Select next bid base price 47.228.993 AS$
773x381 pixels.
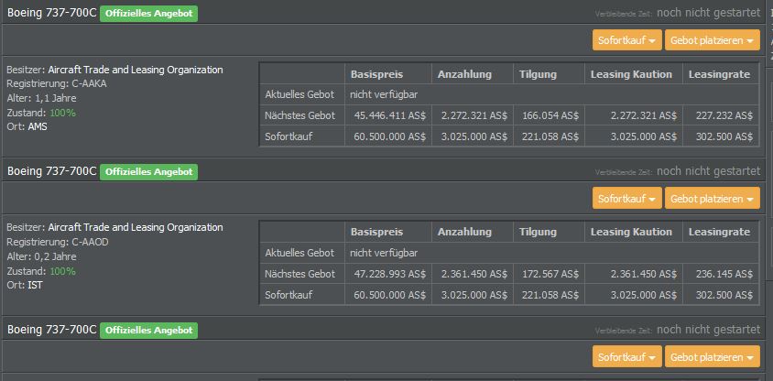(x=388, y=273)
